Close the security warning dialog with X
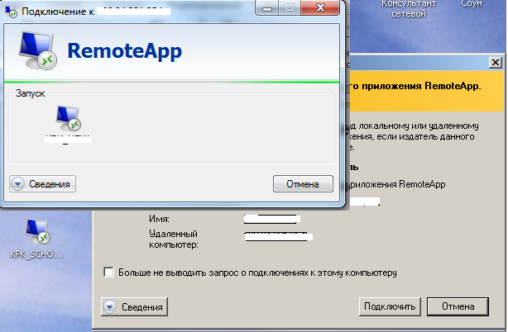 coord(496,63)
